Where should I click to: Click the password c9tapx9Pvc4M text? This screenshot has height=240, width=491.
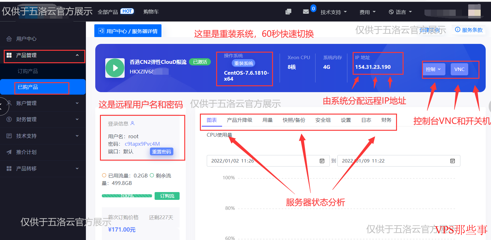point(142,144)
